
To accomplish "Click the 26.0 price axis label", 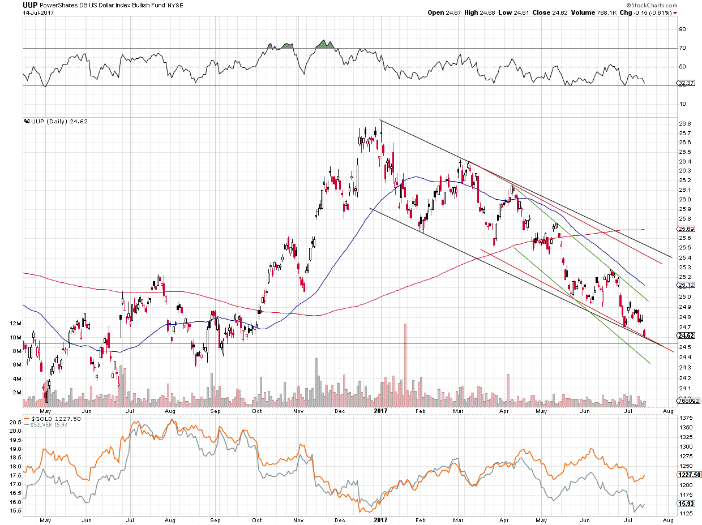I will (684, 200).
